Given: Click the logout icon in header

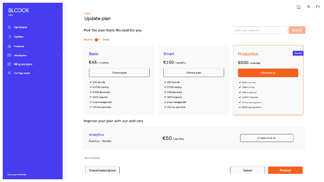Looking at the screenshot, I should coord(318,7).
